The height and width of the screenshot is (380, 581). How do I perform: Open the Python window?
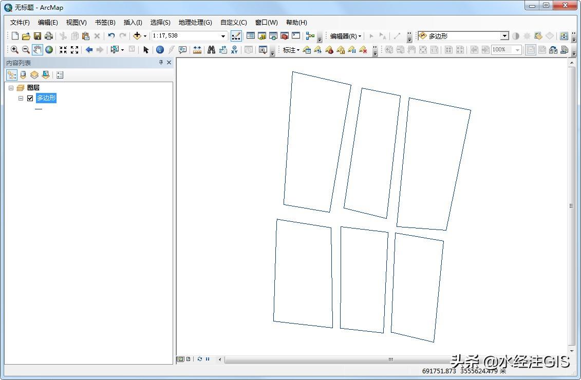296,36
